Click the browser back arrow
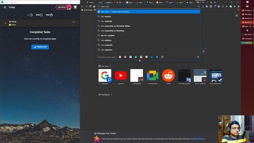This screenshot has width=254, height=143. 82,6
